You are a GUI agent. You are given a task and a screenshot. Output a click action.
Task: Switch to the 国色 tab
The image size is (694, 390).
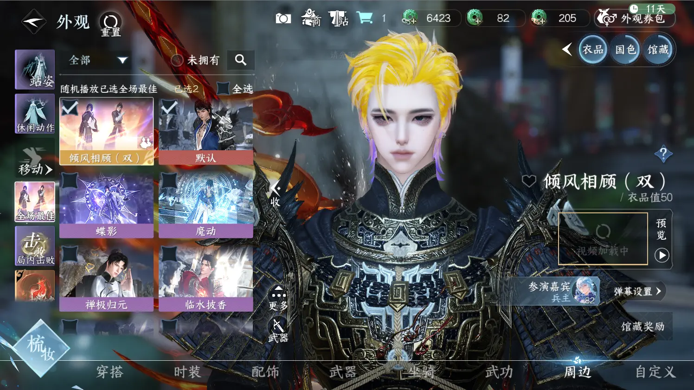(625, 49)
